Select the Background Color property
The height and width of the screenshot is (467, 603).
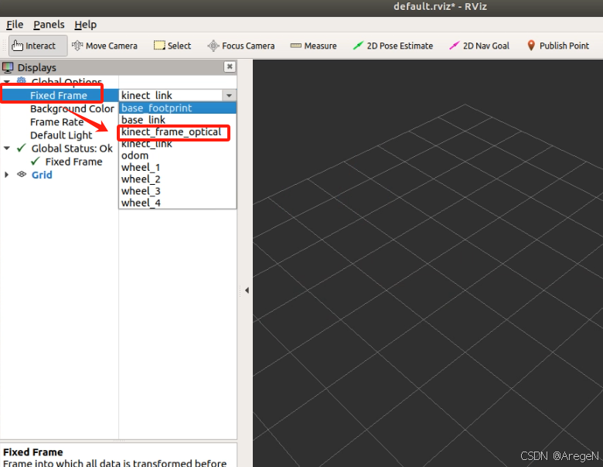(x=72, y=109)
